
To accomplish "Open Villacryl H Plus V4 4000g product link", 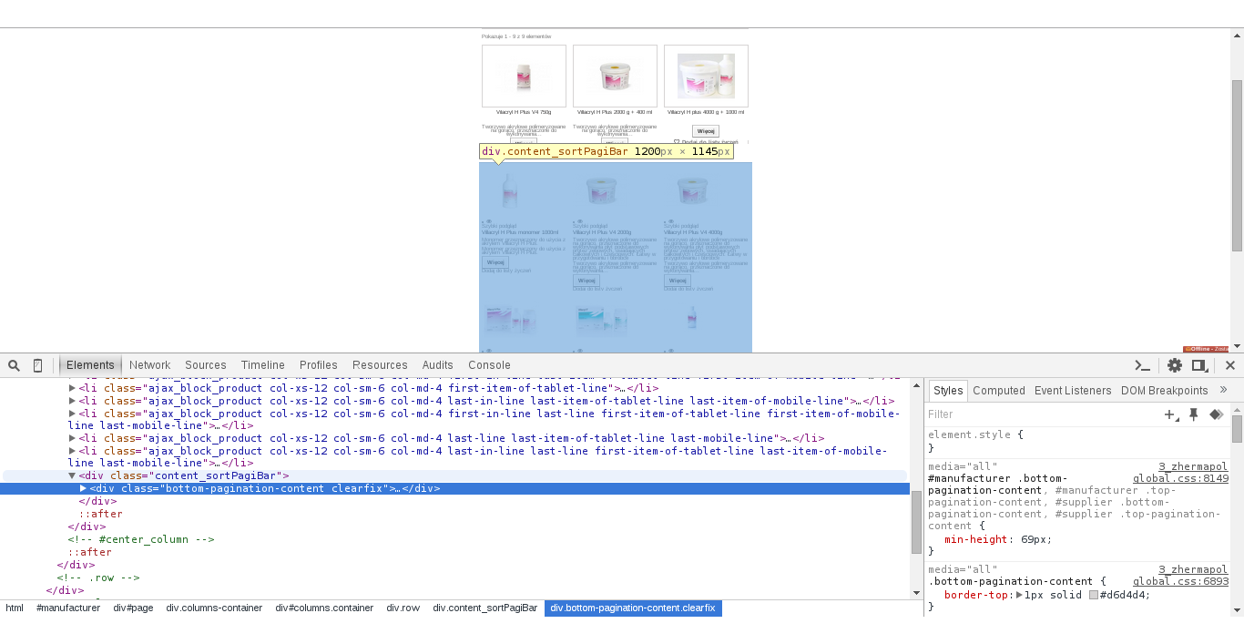I will coord(693,232).
